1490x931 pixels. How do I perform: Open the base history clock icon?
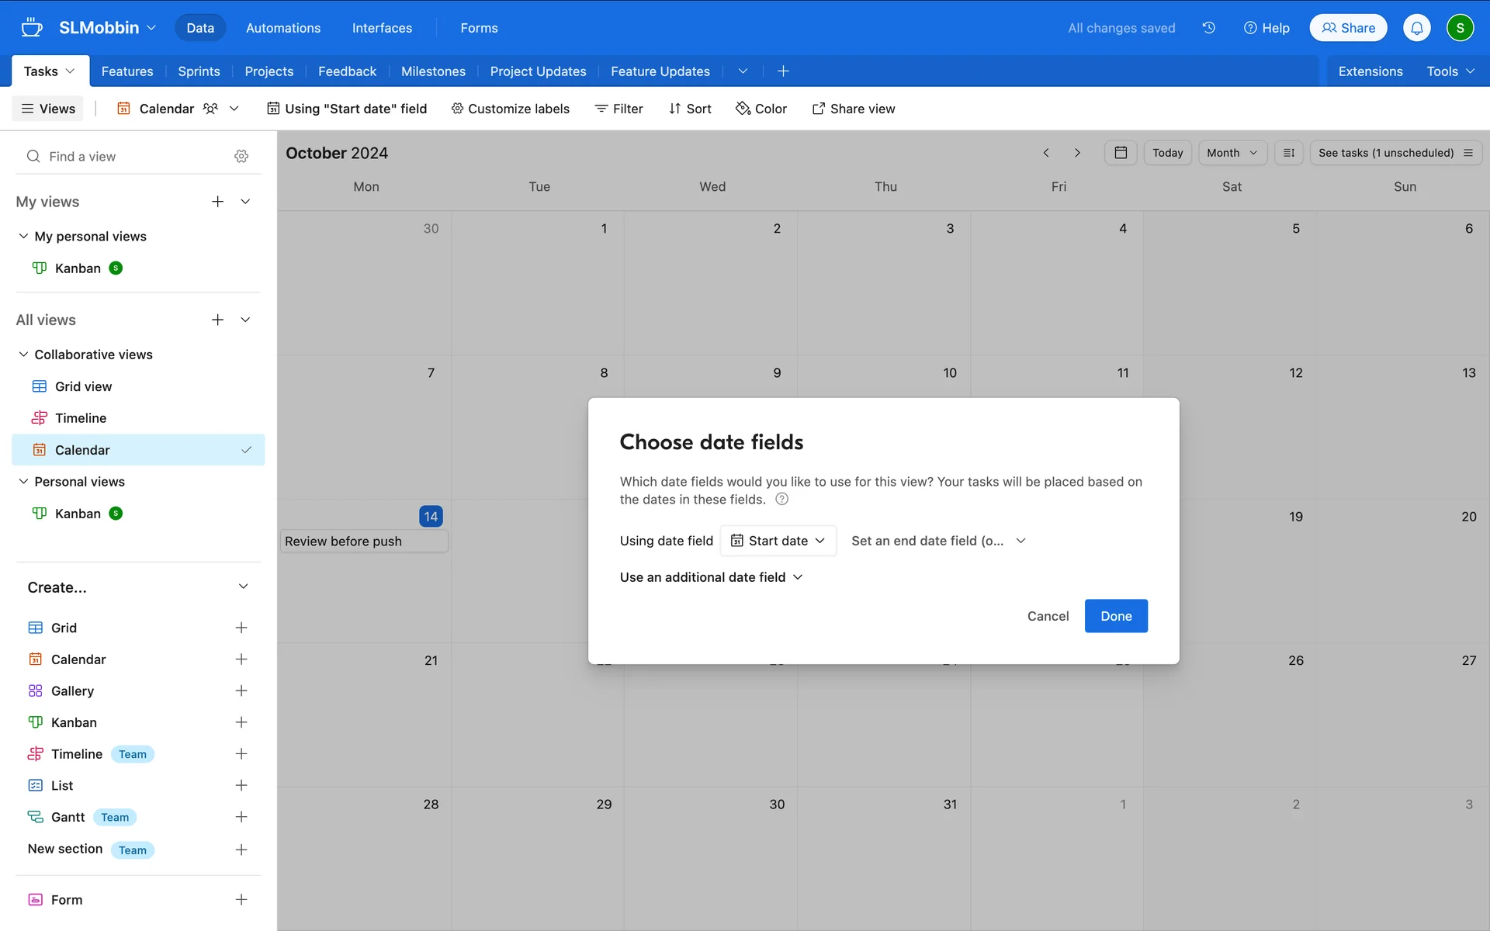point(1208,28)
